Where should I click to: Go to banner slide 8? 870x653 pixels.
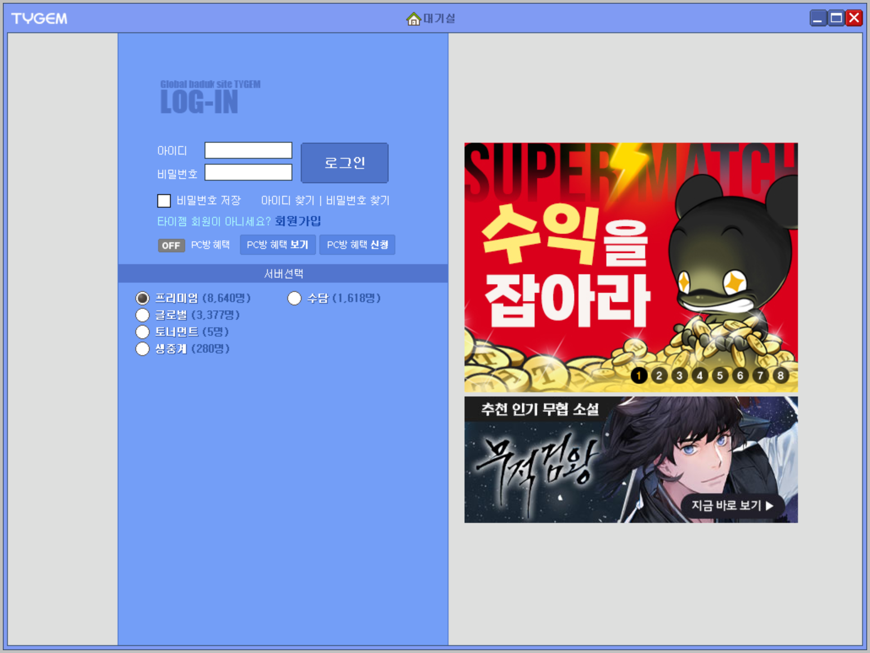781,375
